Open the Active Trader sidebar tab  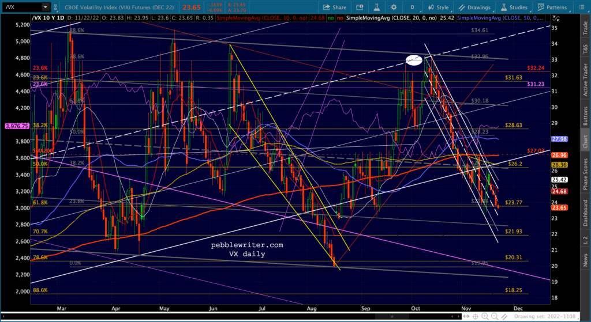pyautogui.click(x=585, y=79)
